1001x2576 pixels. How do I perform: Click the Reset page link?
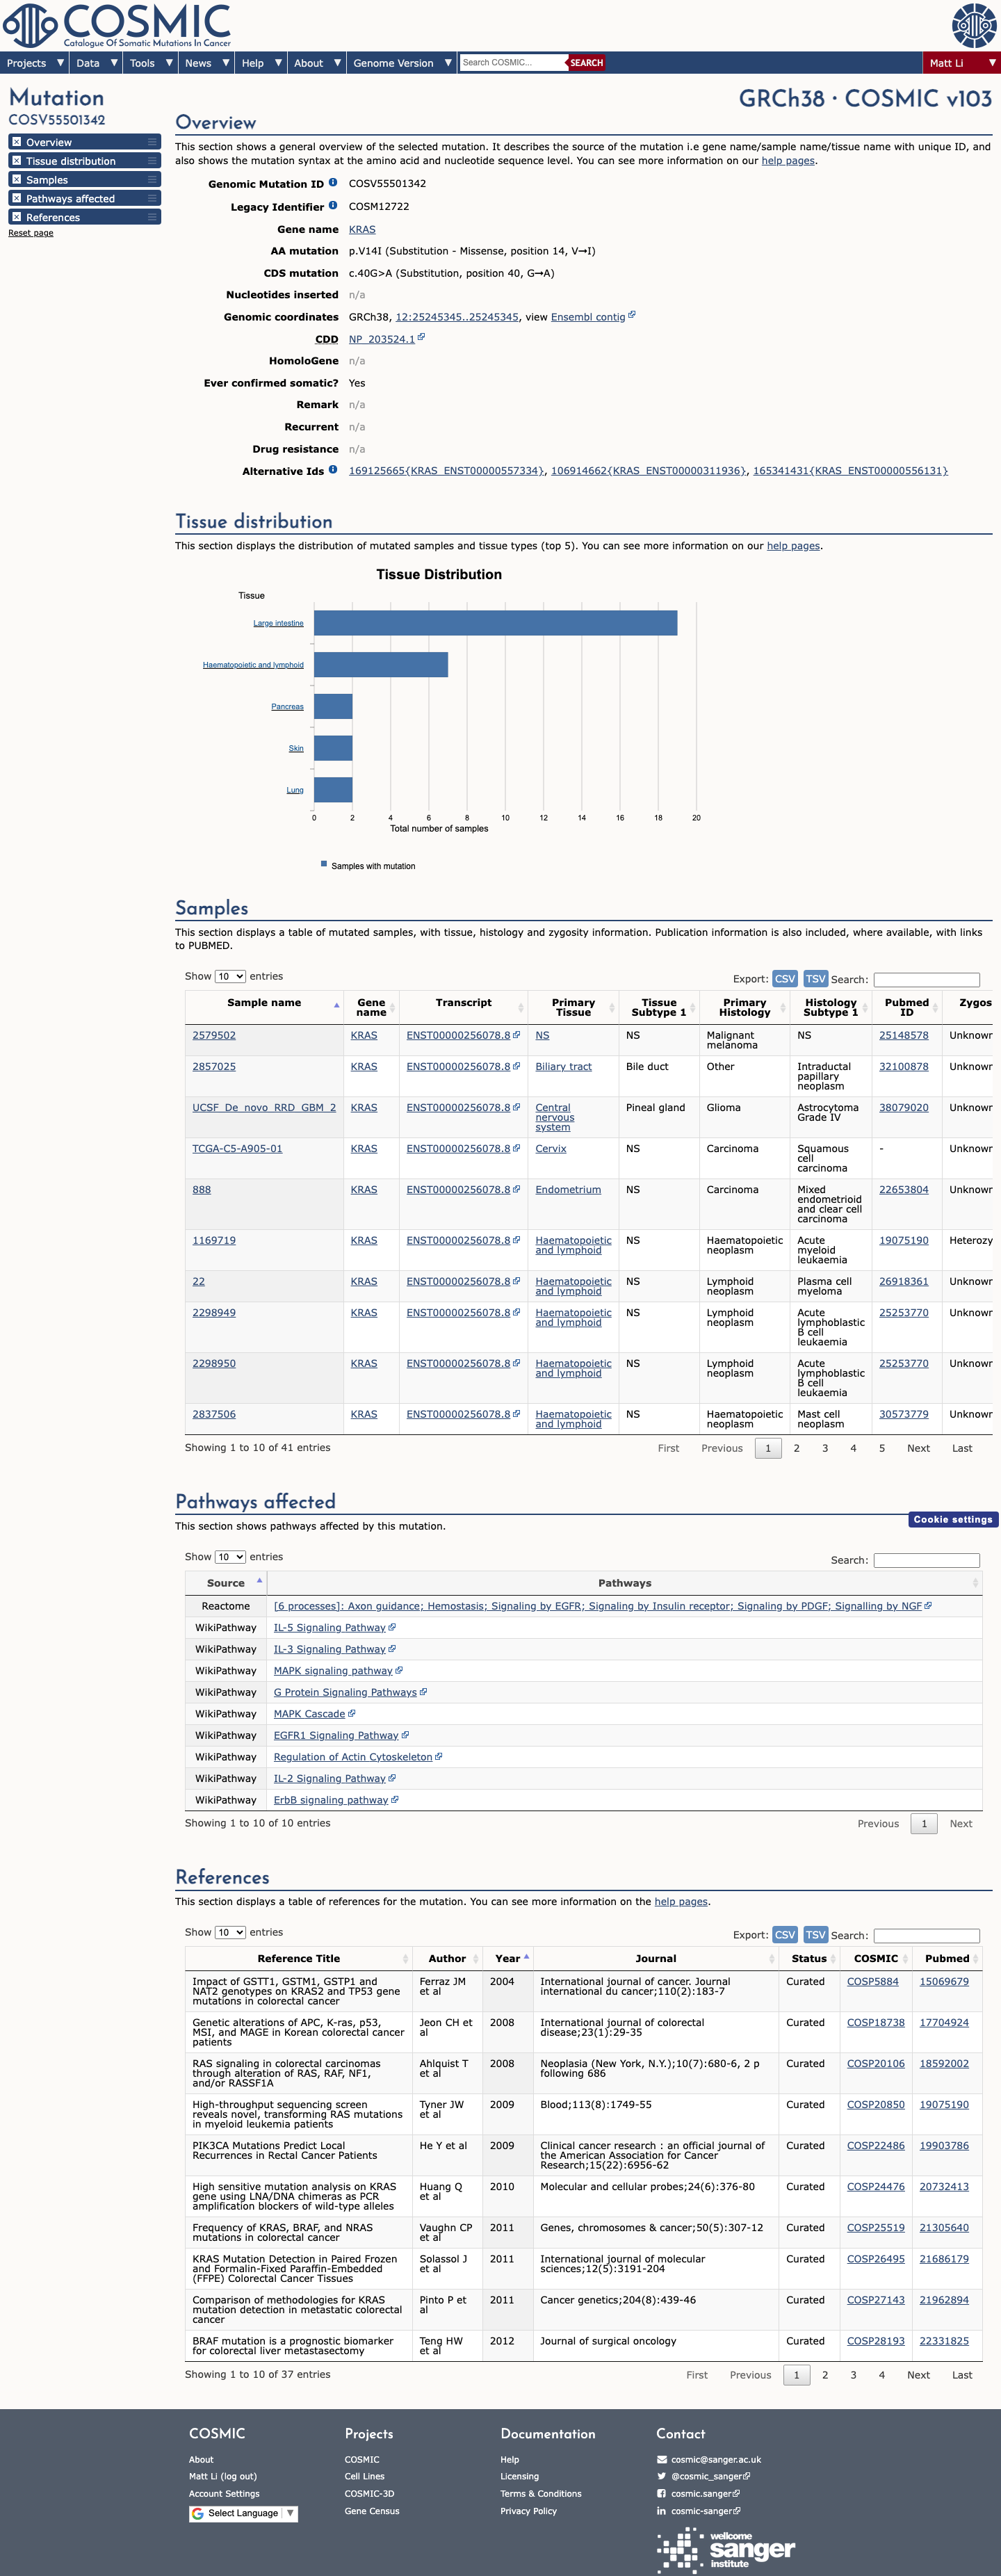tap(31, 233)
